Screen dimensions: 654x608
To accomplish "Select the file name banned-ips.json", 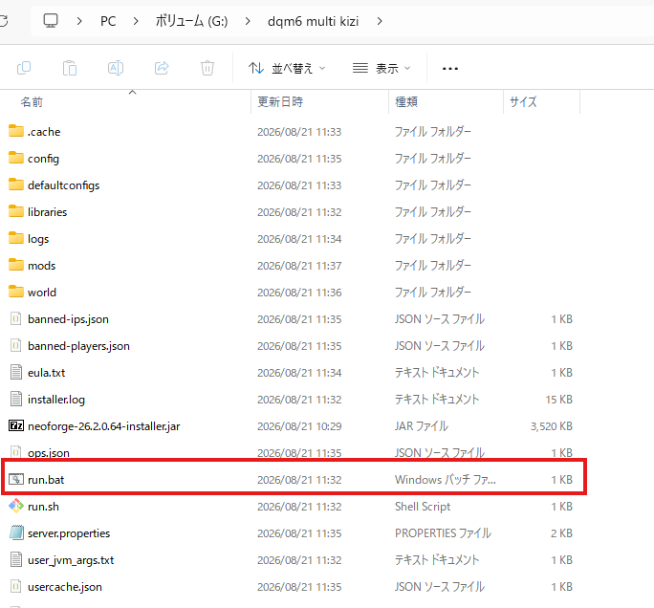I will pyautogui.click(x=69, y=319).
